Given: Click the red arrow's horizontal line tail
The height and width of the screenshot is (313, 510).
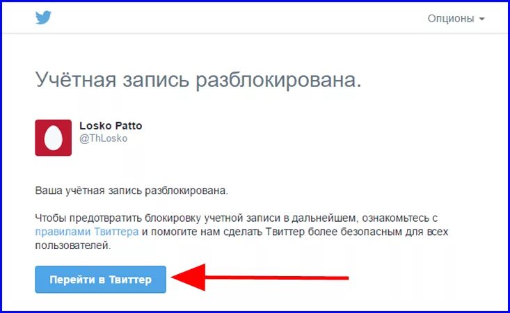Looking at the screenshot, I should (x=277, y=278).
